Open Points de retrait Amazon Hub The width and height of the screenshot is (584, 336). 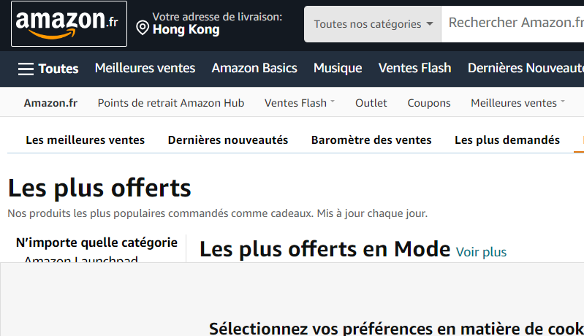click(171, 103)
